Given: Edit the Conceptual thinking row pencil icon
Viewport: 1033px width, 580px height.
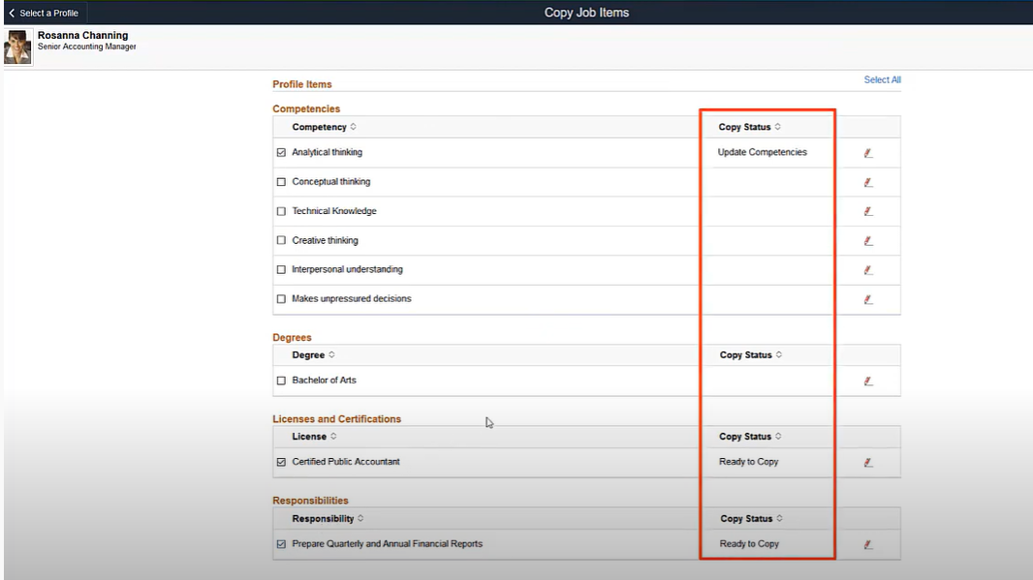Looking at the screenshot, I should [x=868, y=182].
